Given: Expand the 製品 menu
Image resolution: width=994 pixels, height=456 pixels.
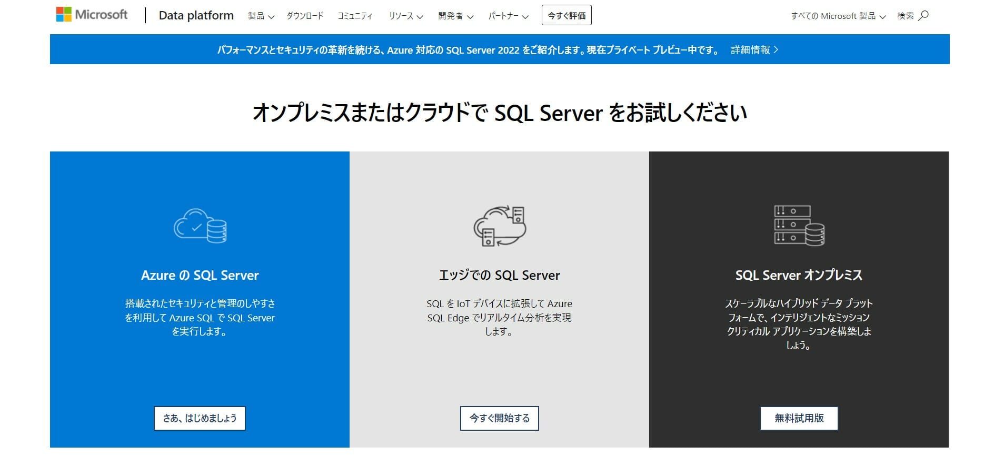Looking at the screenshot, I should (261, 16).
